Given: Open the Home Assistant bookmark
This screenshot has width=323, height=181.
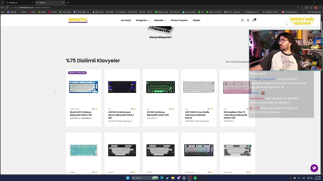Looking at the screenshot, I should pos(189,12).
